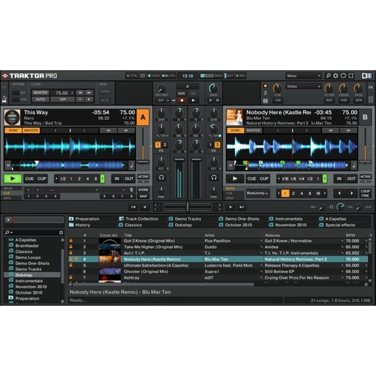
Task: Click Deck A tempo pitch fader
Action: click(143, 162)
